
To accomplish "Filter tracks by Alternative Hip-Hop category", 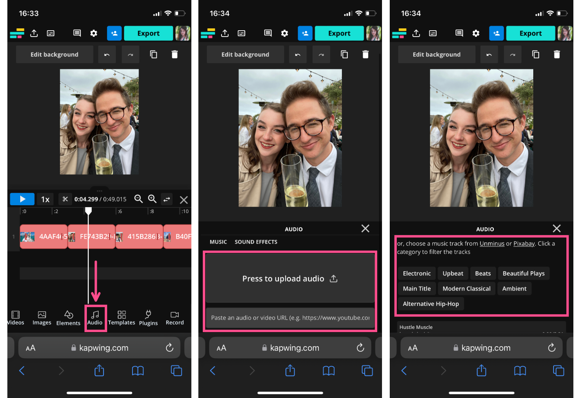I will (x=431, y=304).
